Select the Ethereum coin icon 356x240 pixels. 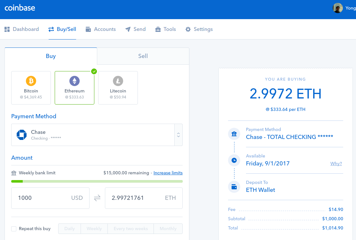(x=75, y=81)
